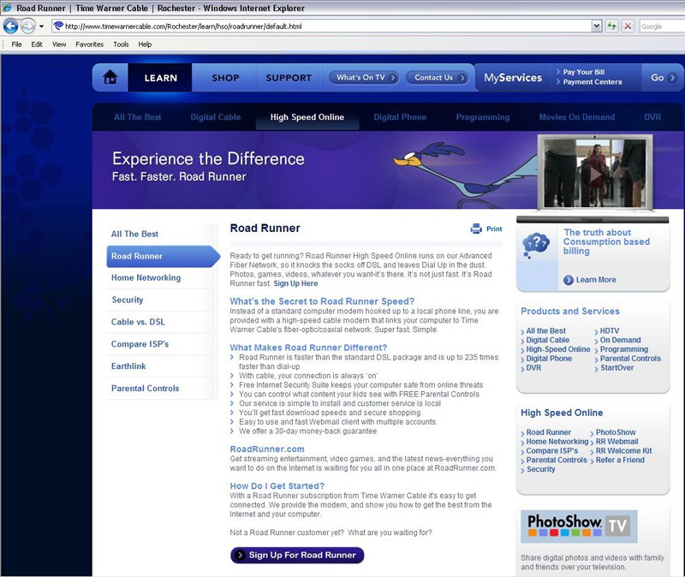Image resolution: width=685 pixels, height=577 pixels.
Task: Click the Stop loading red X icon
Action: [628, 27]
